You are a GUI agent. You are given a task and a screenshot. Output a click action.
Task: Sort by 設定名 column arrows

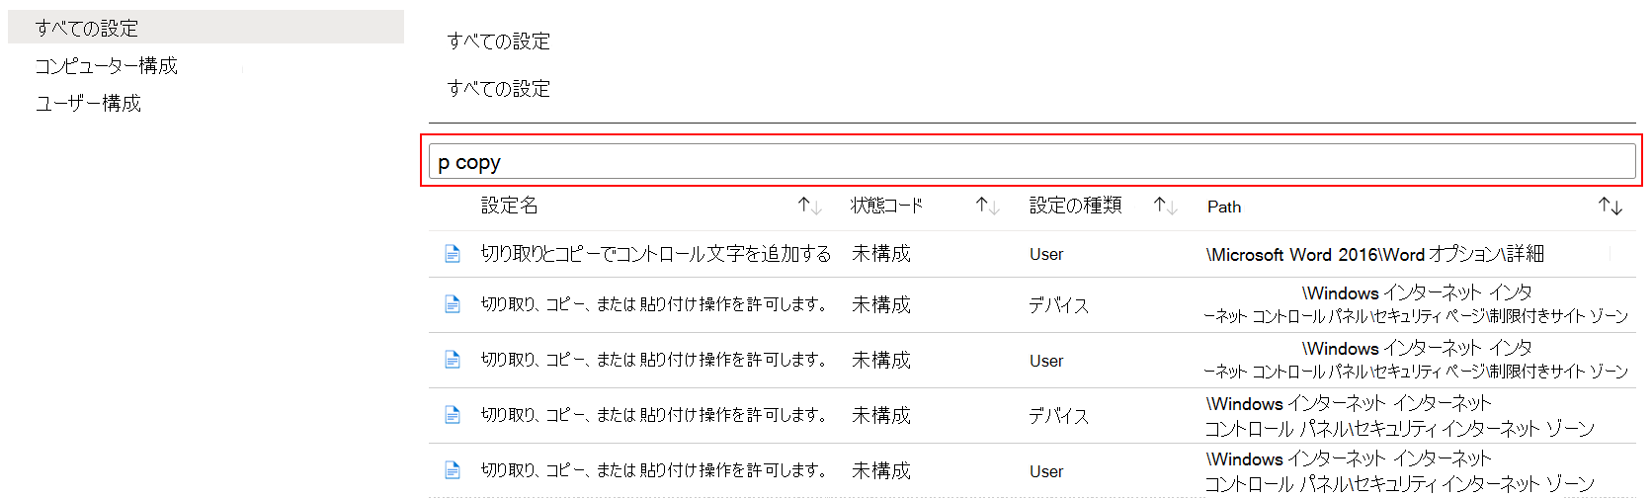[810, 206]
